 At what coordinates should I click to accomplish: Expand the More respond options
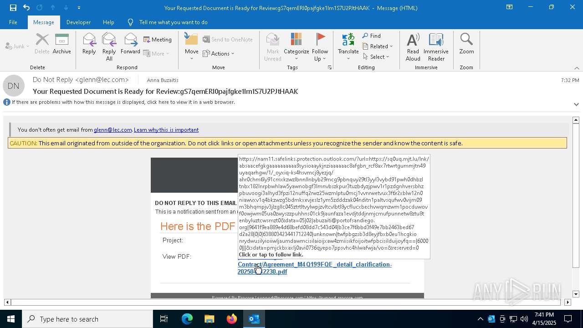point(156,53)
